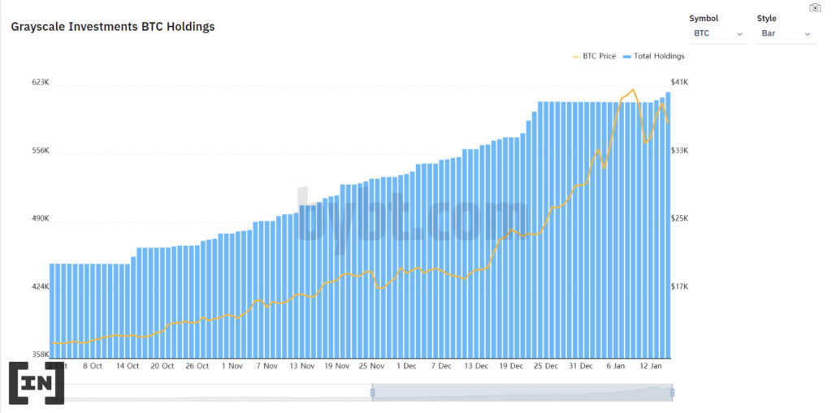Open the Symbol BTC dropdown
Viewport: 832px width, 413px height.
point(718,33)
